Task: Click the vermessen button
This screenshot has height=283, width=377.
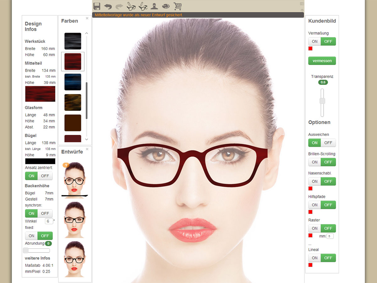Action: 322,61
